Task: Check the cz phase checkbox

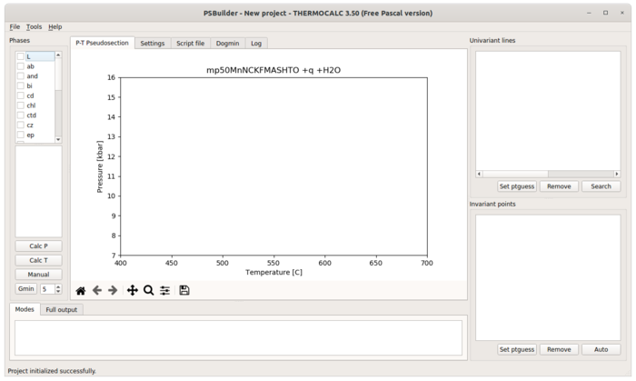Action: (x=21, y=125)
